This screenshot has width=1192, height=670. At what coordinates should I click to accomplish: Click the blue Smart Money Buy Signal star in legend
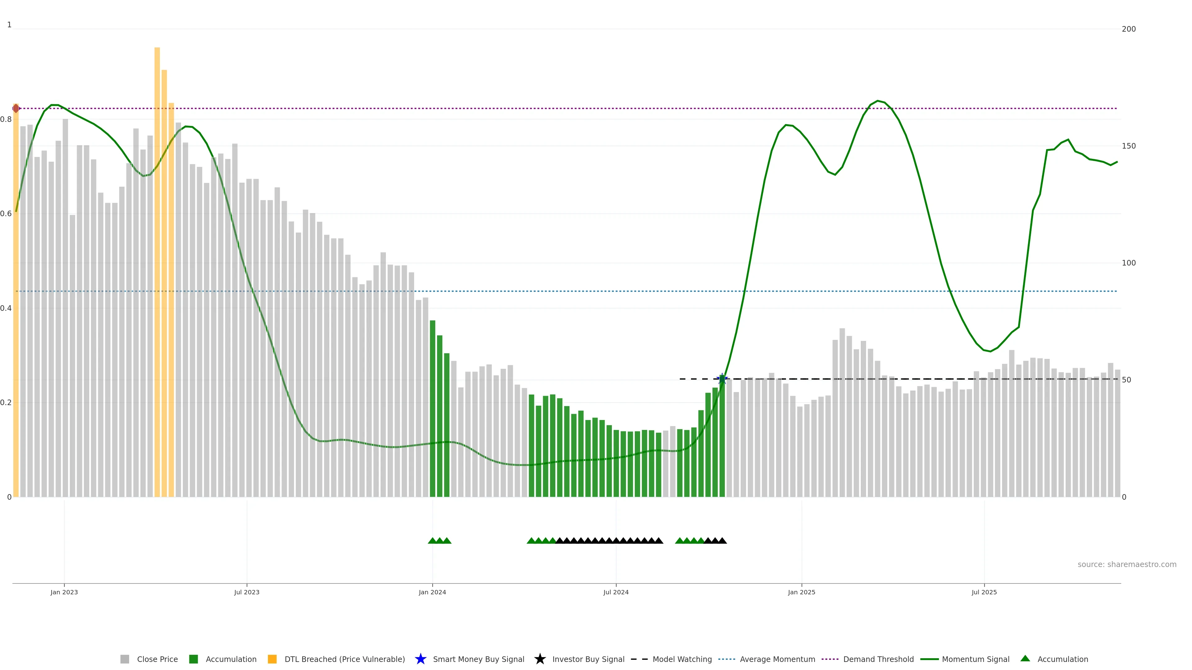tap(421, 659)
